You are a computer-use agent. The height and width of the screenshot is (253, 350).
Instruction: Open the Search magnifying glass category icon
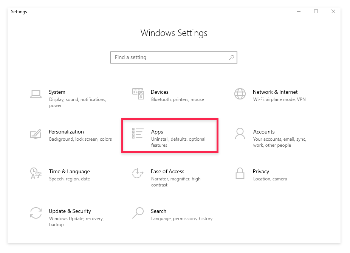138,213
